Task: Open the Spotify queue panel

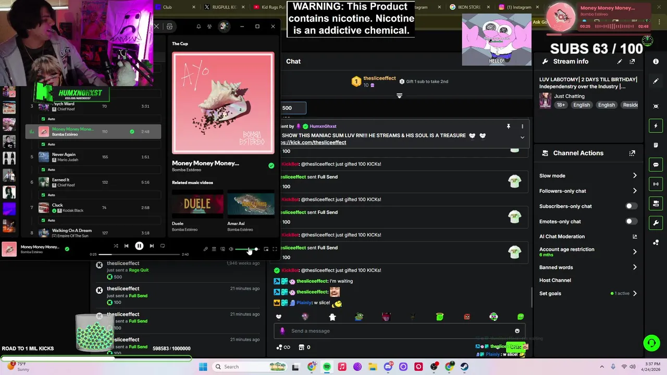Action: coord(214,249)
